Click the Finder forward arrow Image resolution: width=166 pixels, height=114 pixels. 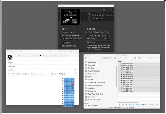pos(89,58)
